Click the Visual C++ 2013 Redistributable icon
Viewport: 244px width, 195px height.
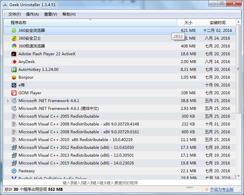click(x=14, y=155)
